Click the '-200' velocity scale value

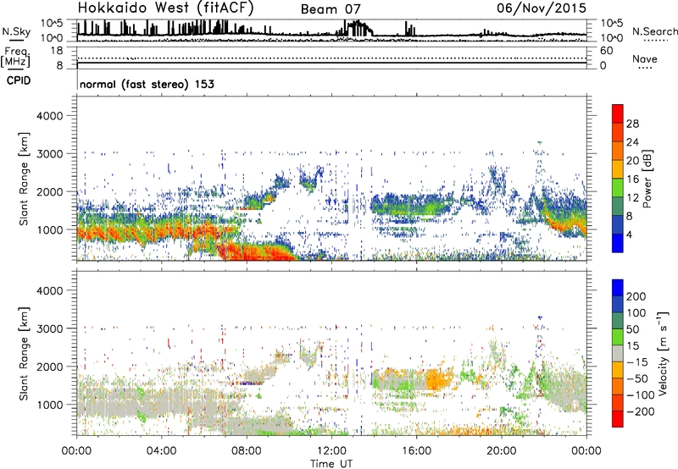[640, 411]
